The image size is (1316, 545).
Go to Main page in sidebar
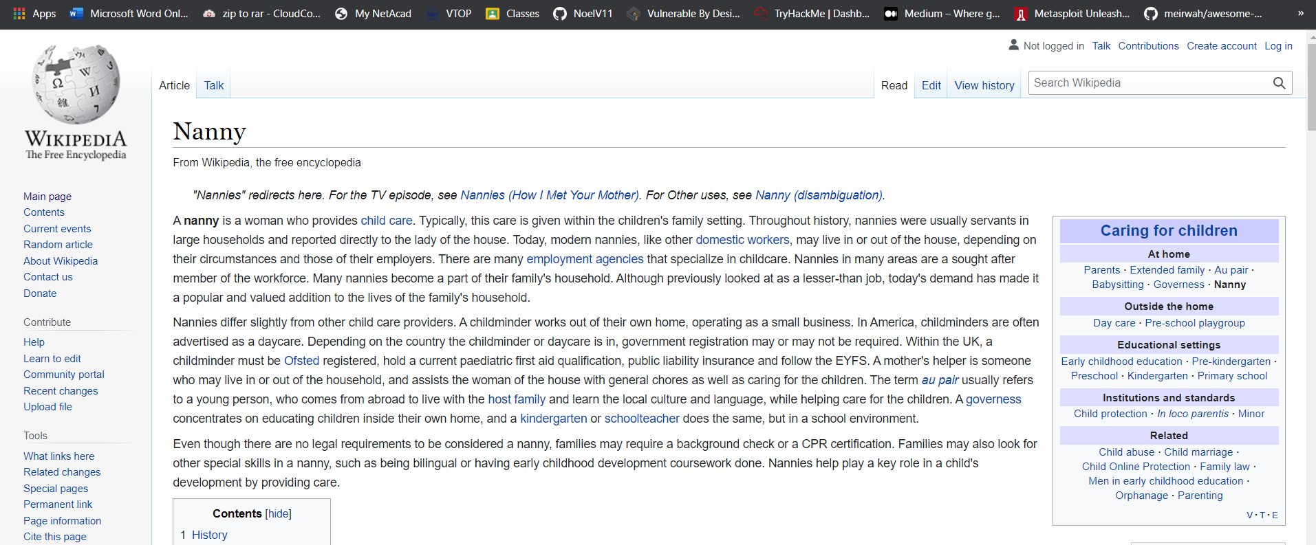[47, 197]
